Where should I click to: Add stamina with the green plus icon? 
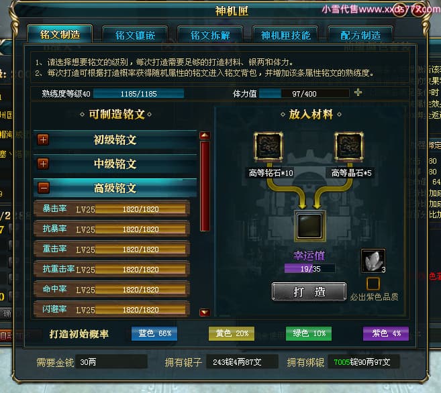[358, 92]
